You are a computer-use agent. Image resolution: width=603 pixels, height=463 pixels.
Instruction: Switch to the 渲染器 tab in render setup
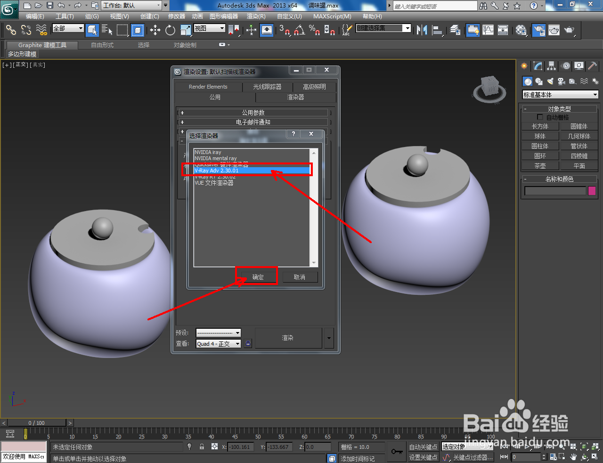pos(296,97)
